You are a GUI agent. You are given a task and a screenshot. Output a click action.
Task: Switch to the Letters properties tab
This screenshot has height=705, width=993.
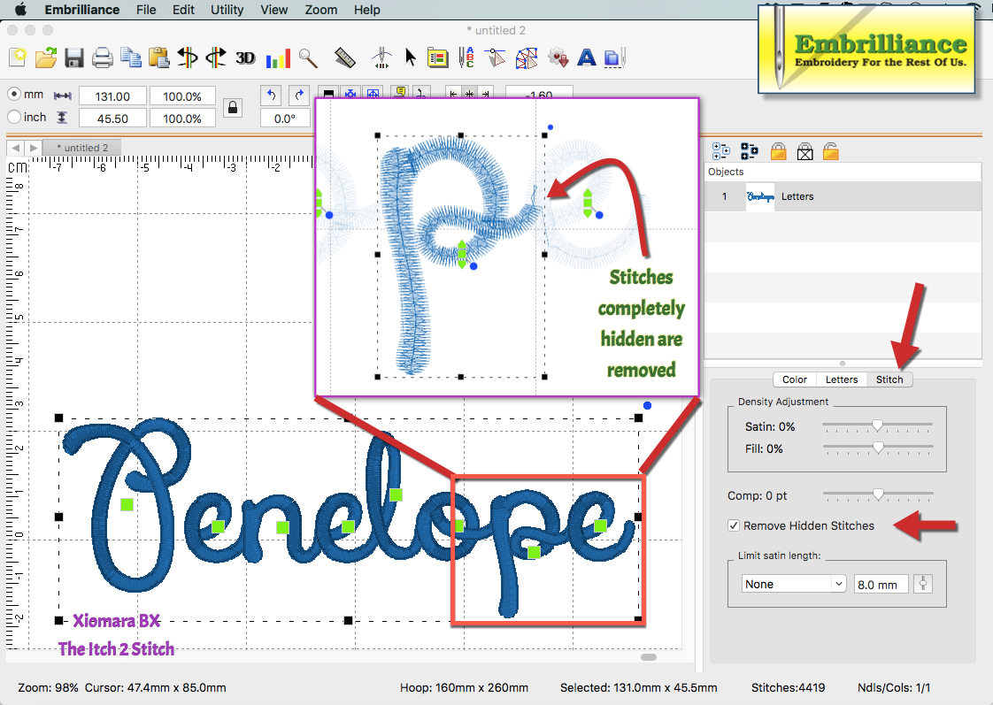[841, 379]
